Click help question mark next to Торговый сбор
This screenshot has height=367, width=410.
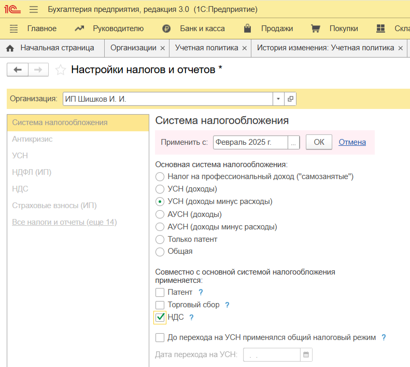(227, 305)
